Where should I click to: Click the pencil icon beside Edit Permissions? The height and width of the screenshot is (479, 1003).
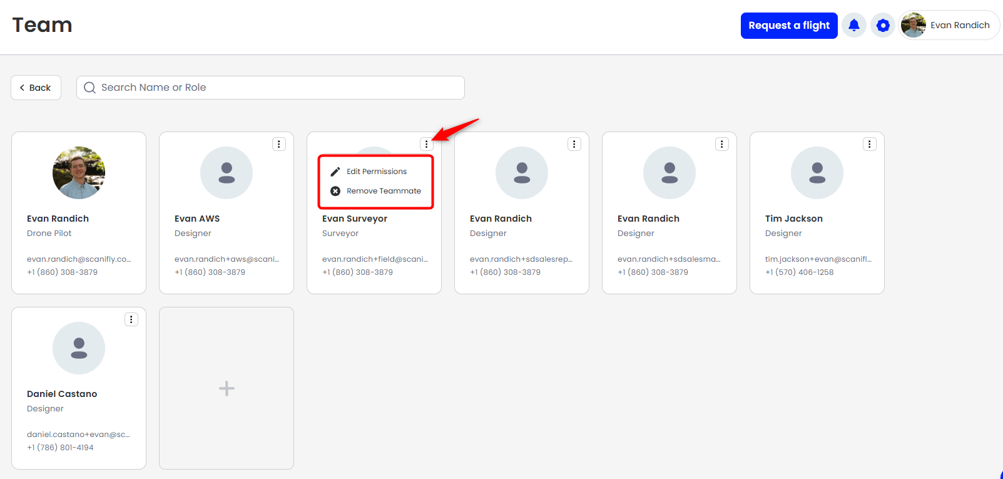335,172
